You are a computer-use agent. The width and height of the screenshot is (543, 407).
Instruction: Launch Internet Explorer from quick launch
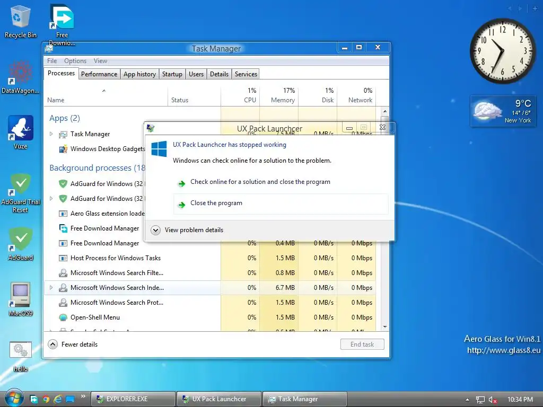(x=58, y=399)
